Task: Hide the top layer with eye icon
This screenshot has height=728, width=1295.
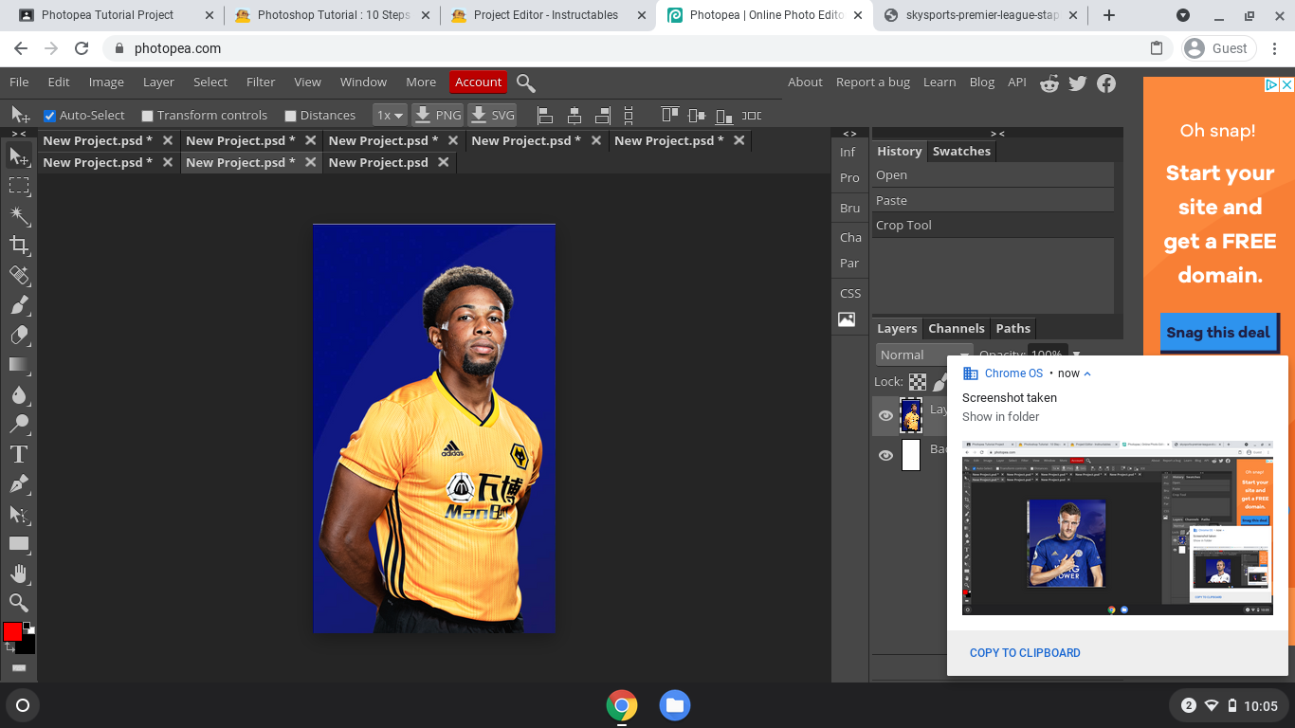Action: [885, 415]
